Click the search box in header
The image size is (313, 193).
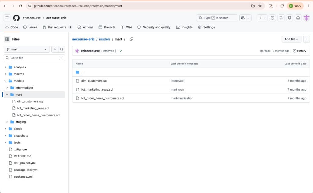217,18
